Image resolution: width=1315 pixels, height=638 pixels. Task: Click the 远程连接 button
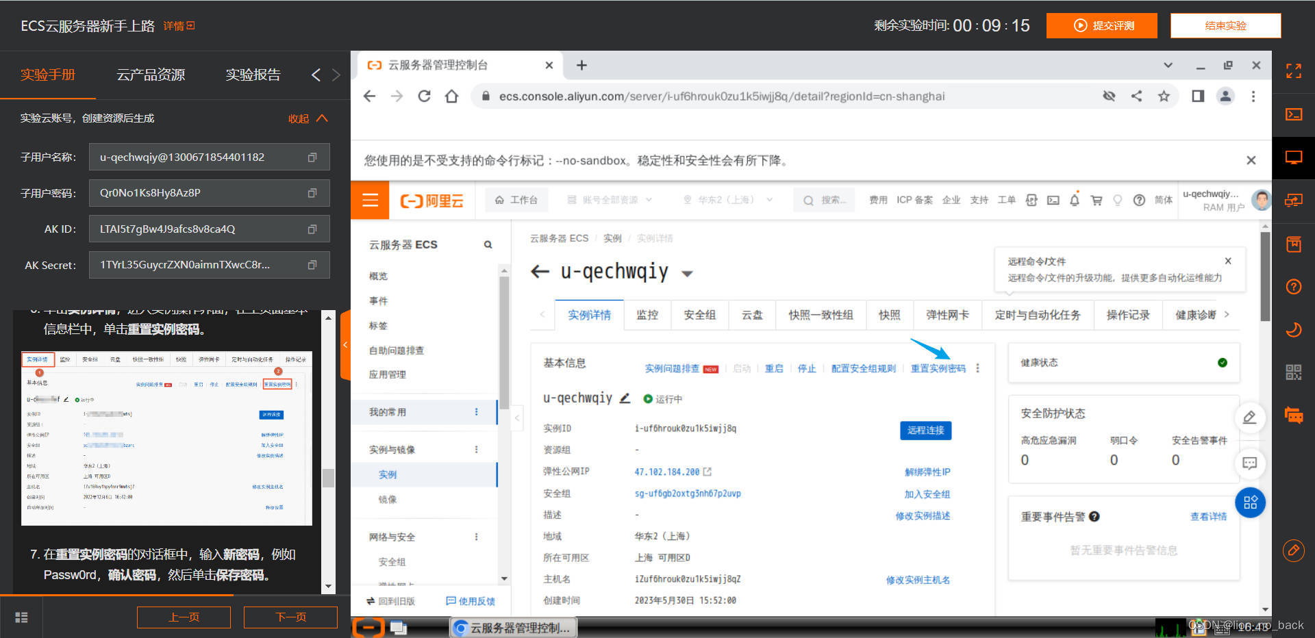click(x=925, y=430)
